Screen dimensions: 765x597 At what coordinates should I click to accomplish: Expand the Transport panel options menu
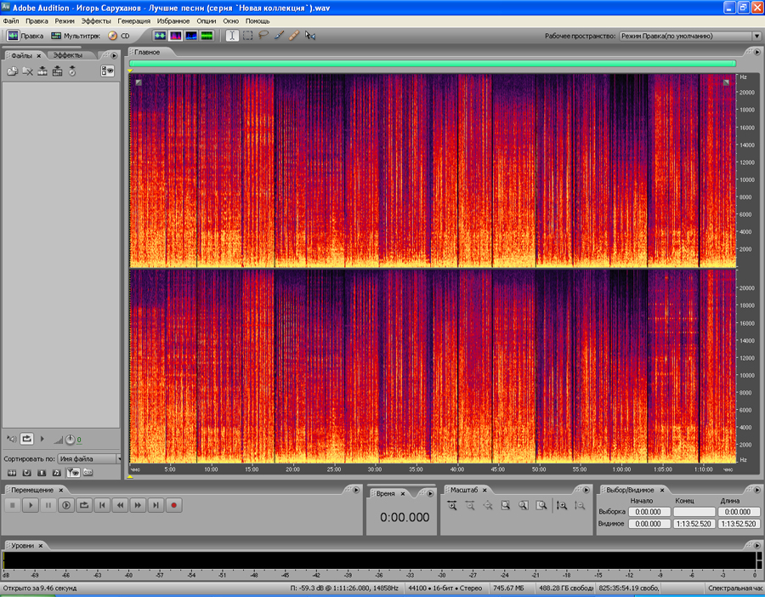pyautogui.click(x=355, y=490)
